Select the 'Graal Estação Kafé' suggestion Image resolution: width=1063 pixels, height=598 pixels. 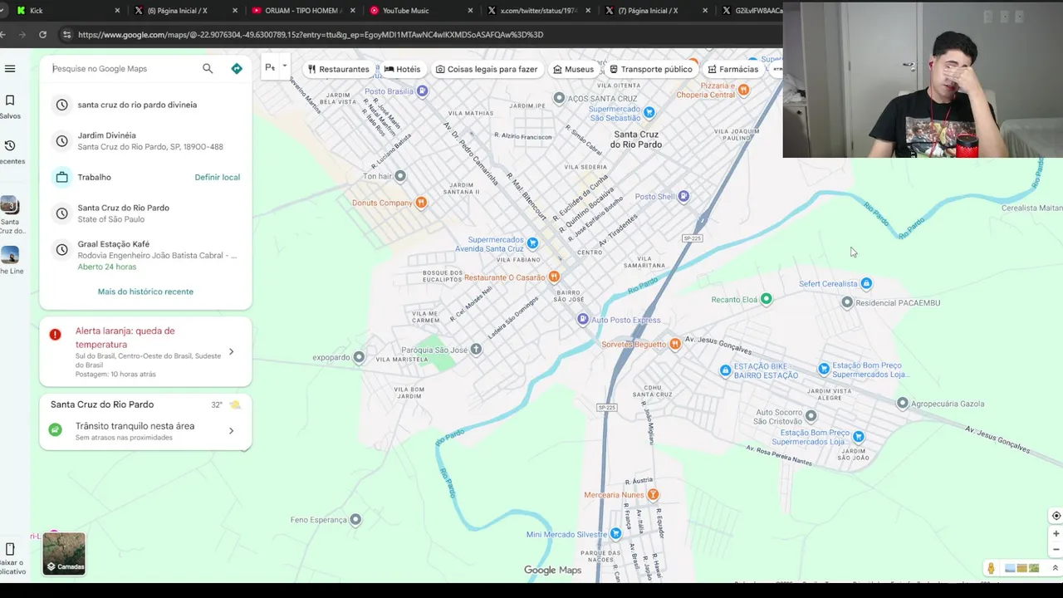pyautogui.click(x=145, y=255)
